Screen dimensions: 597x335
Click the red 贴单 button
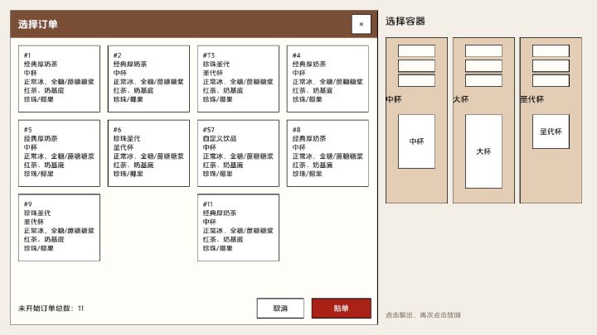pyautogui.click(x=341, y=308)
